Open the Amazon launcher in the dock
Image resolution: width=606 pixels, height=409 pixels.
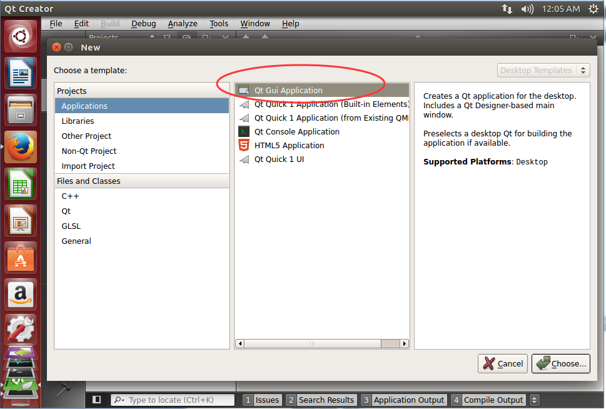click(21, 295)
